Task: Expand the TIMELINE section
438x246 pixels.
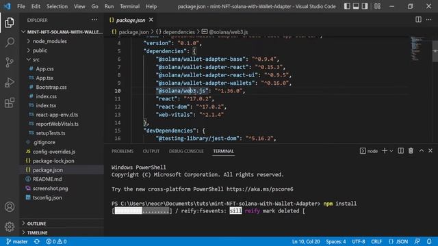Action: pos(62,232)
